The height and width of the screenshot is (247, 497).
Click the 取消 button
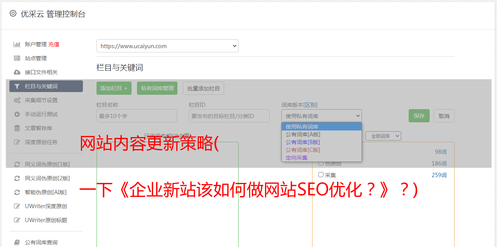click(x=444, y=116)
